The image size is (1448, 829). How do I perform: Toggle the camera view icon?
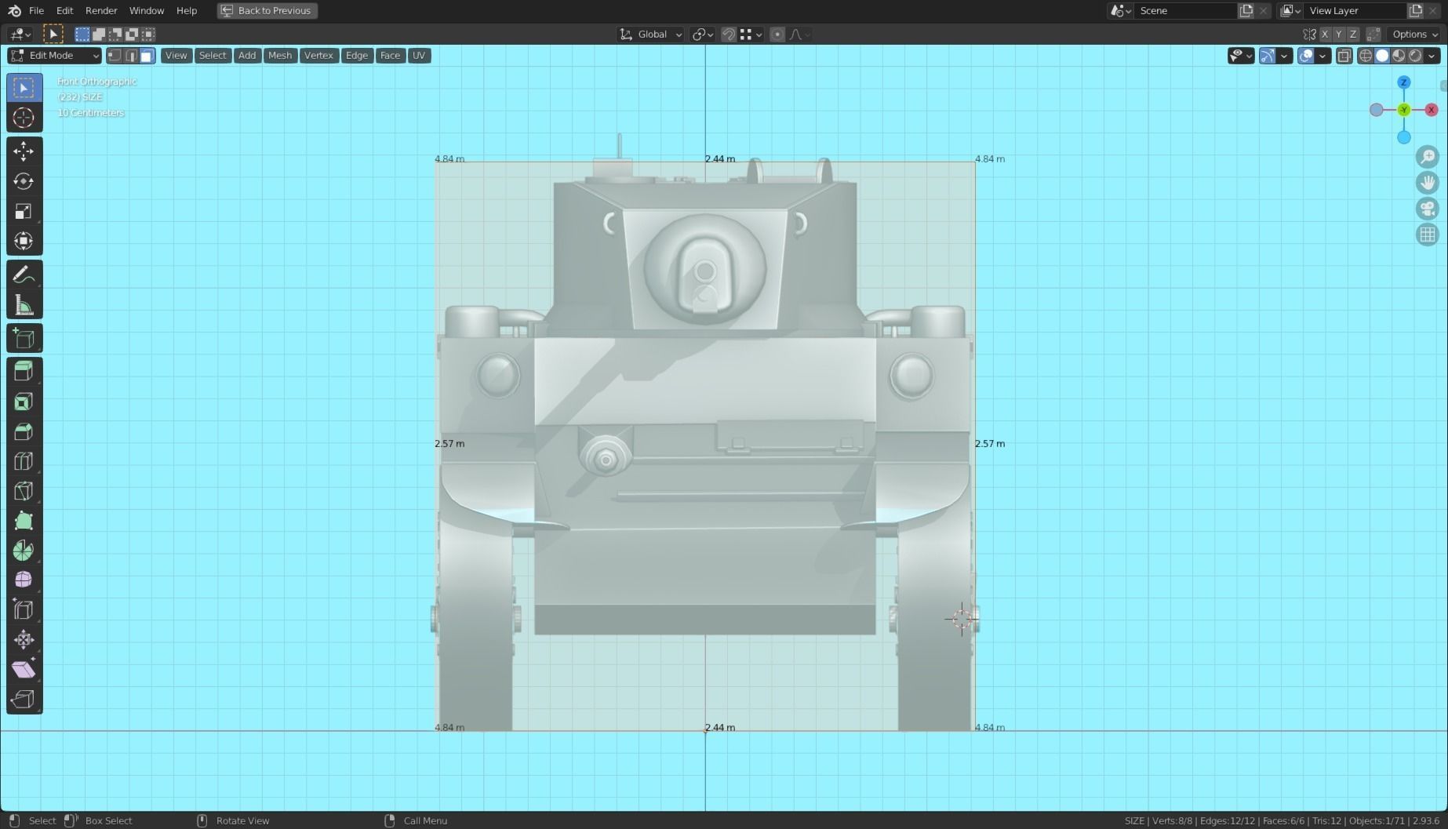tap(1427, 209)
